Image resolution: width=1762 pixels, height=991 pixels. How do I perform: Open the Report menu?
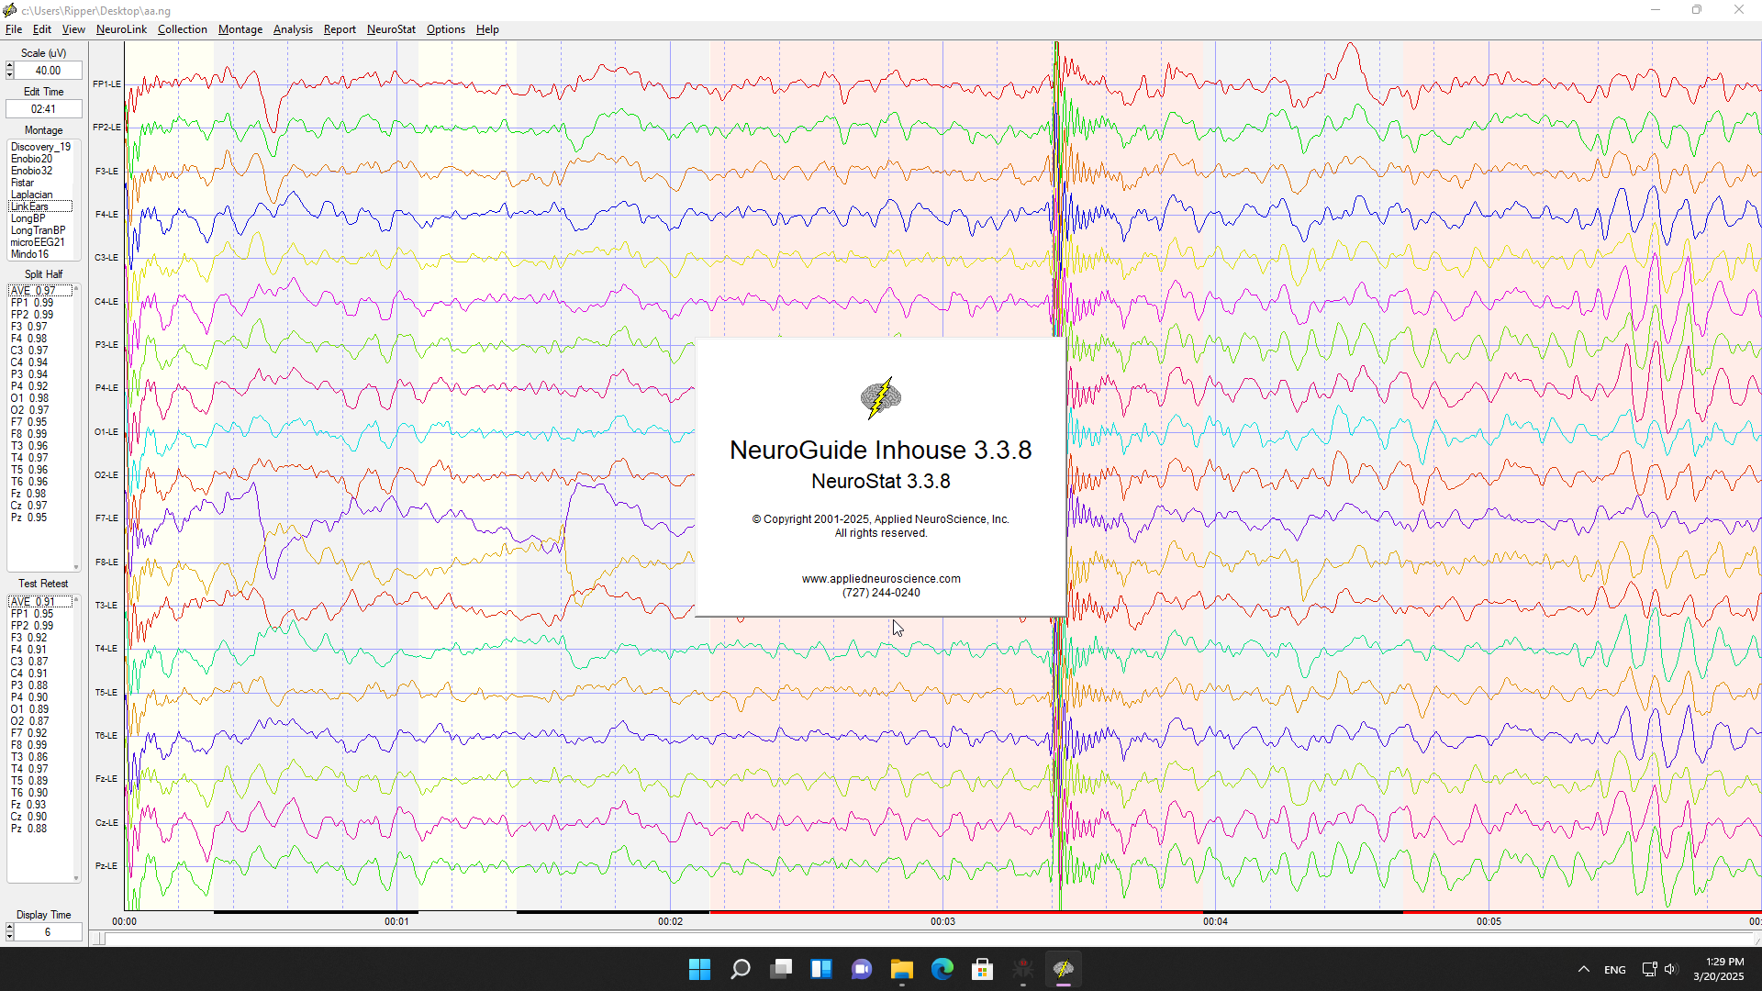tap(340, 29)
